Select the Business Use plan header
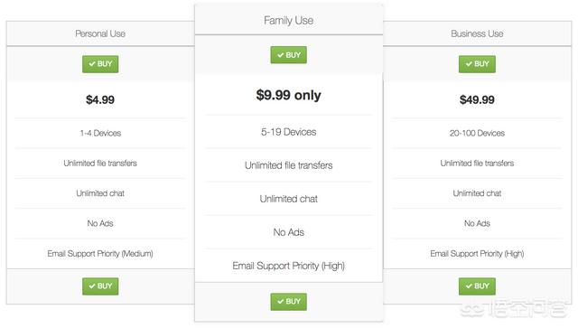This screenshot has height=328, width=578. click(x=477, y=33)
